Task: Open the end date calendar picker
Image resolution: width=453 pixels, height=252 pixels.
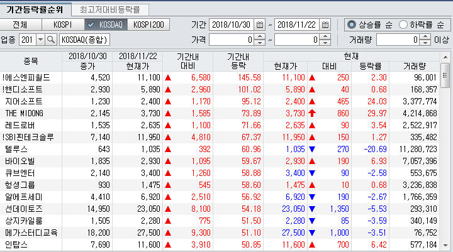Action: pos(325,25)
